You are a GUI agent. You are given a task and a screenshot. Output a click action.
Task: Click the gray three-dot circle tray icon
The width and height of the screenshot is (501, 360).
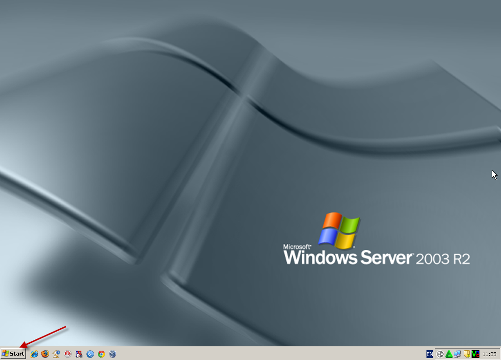440,354
